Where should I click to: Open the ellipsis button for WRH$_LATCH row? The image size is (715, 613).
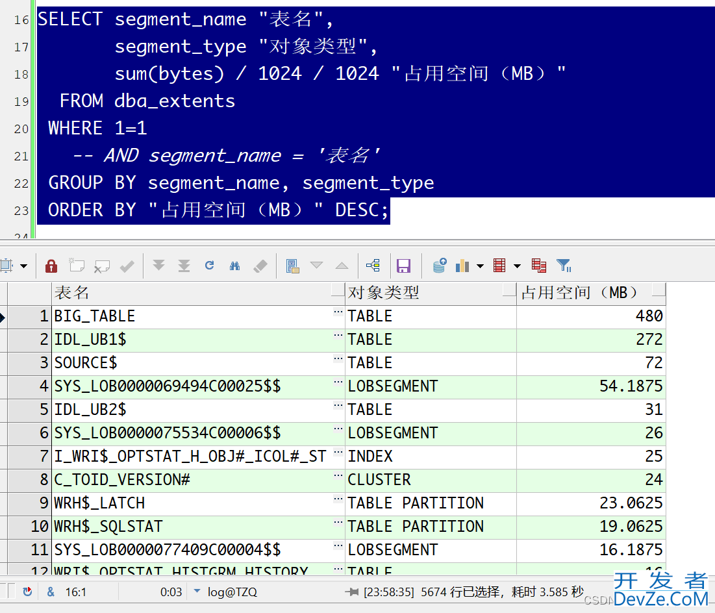pos(338,499)
